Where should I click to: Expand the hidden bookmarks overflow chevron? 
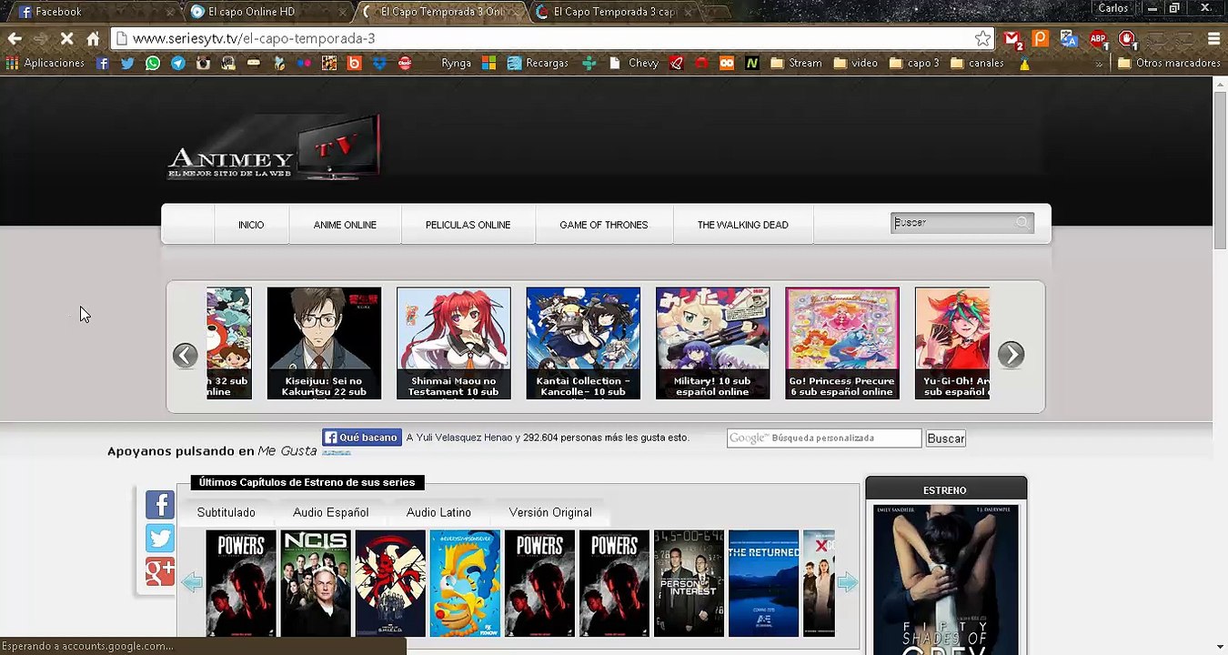(x=1099, y=64)
